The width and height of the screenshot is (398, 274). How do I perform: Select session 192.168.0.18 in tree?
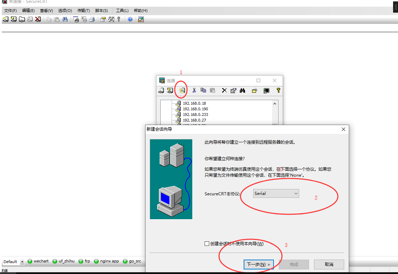[194, 103]
